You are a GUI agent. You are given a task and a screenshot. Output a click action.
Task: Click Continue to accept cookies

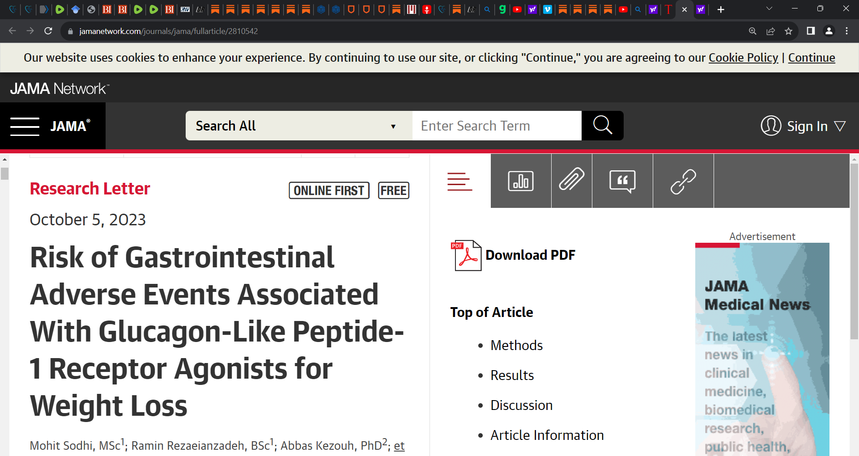(x=812, y=58)
